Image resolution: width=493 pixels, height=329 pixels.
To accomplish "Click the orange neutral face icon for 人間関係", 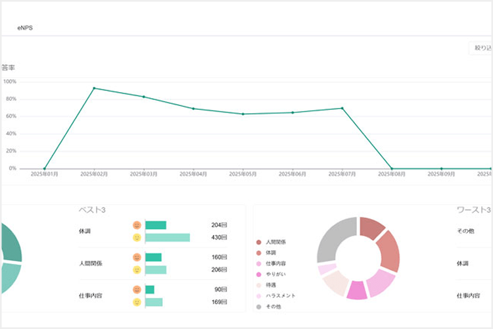I will (137, 257).
